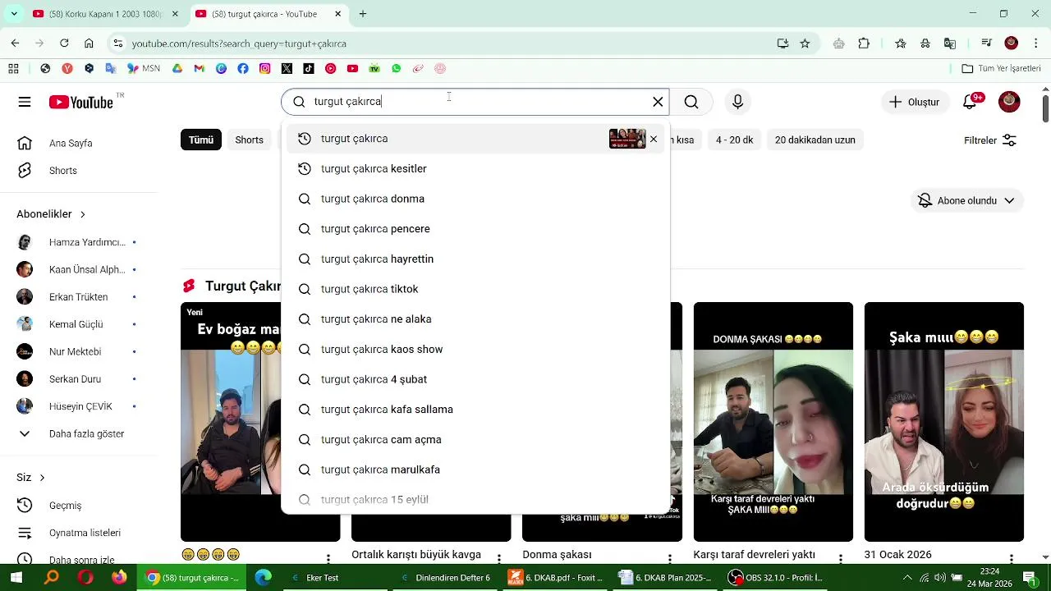
Task: Close the 'turgut çakırca - YouTube' tab
Action: (x=338, y=14)
